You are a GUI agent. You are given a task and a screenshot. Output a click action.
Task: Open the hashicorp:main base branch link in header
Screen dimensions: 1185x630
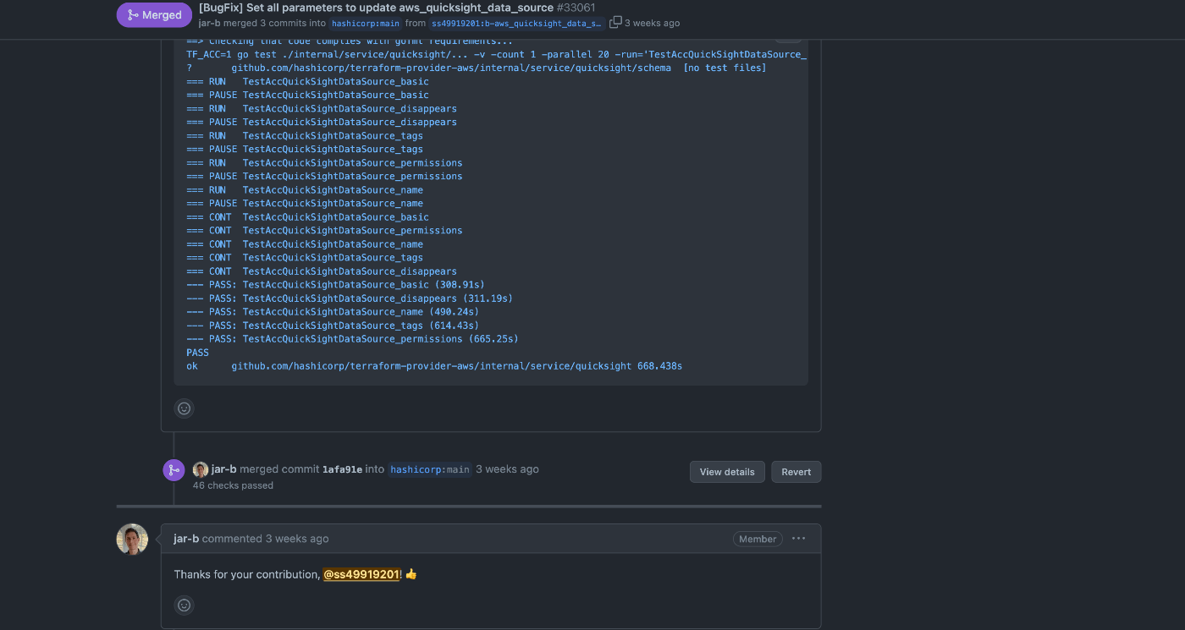(x=366, y=24)
